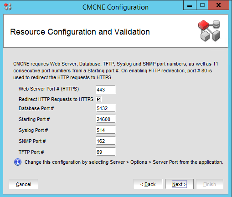Select the Syslog Port input box
This screenshot has height=197, width=232.
(x=105, y=130)
